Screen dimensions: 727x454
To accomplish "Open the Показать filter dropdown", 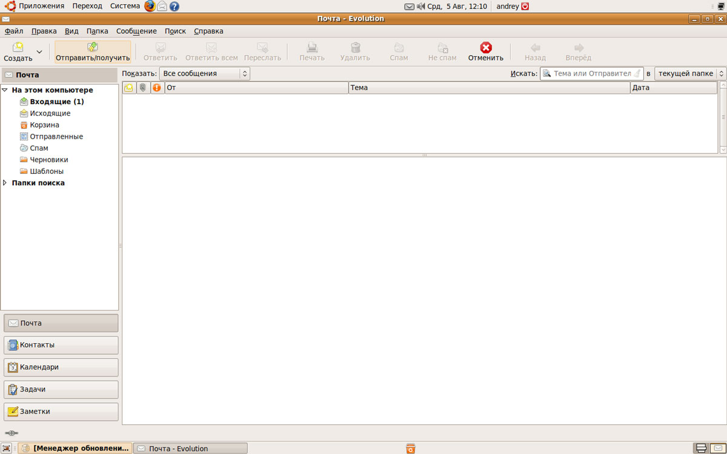I will point(205,73).
